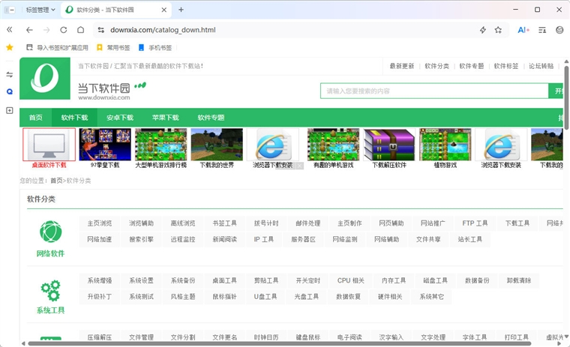Image resolution: width=570 pixels, height=347 pixels.
Task: Open the 汉字输入 category link
Action: (391, 337)
